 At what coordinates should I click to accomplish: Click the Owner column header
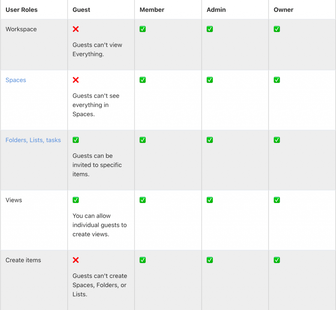pos(283,10)
